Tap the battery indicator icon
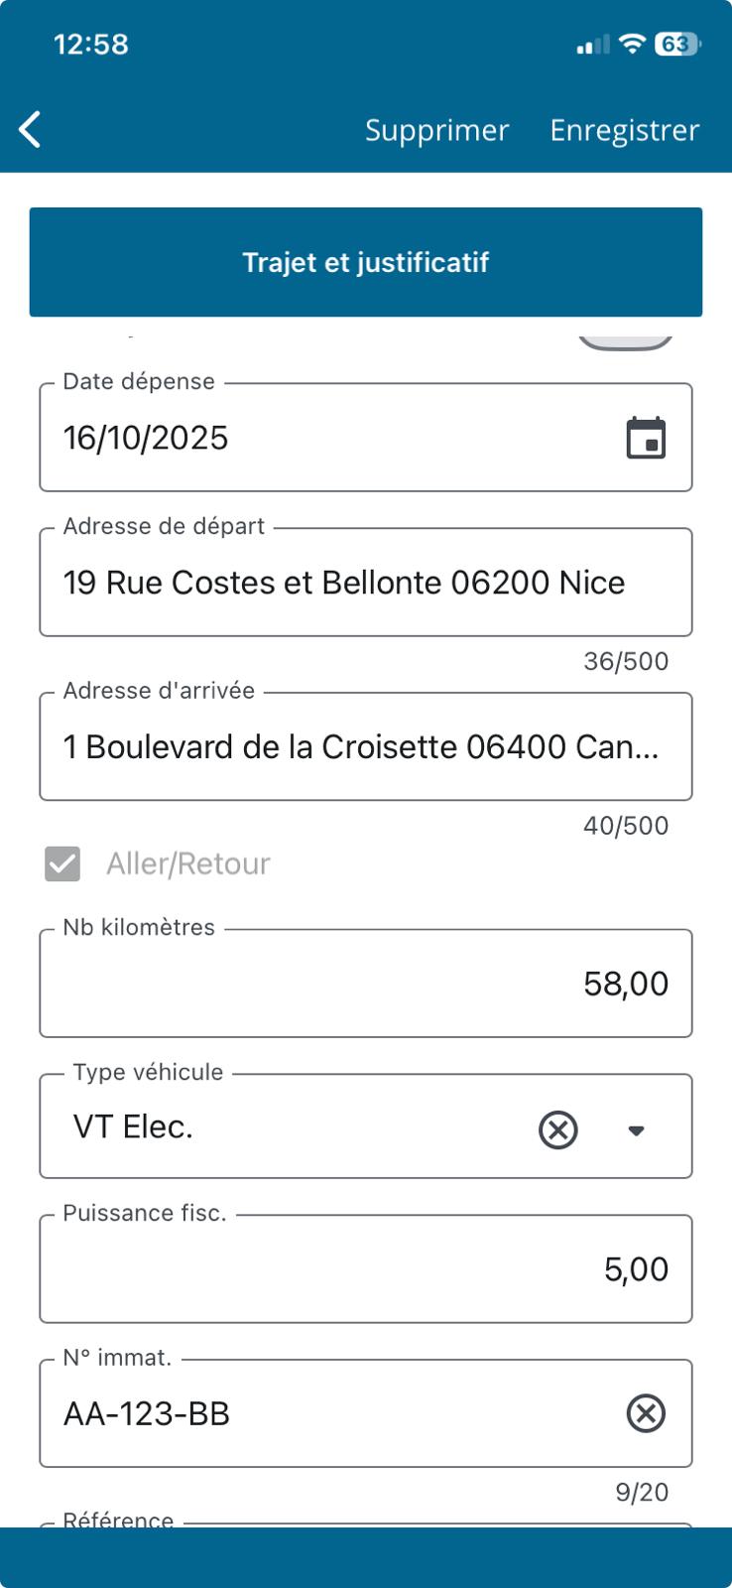Viewport: 732px width, 1588px height. click(677, 44)
